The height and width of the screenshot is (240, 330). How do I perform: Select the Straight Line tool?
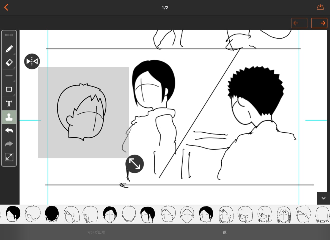coord(9,76)
